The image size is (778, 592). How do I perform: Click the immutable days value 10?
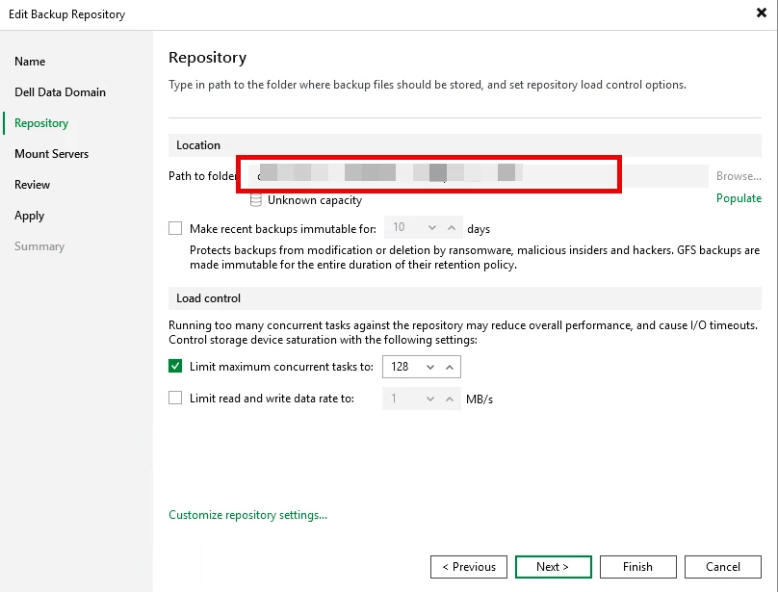[x=399, y=227]
